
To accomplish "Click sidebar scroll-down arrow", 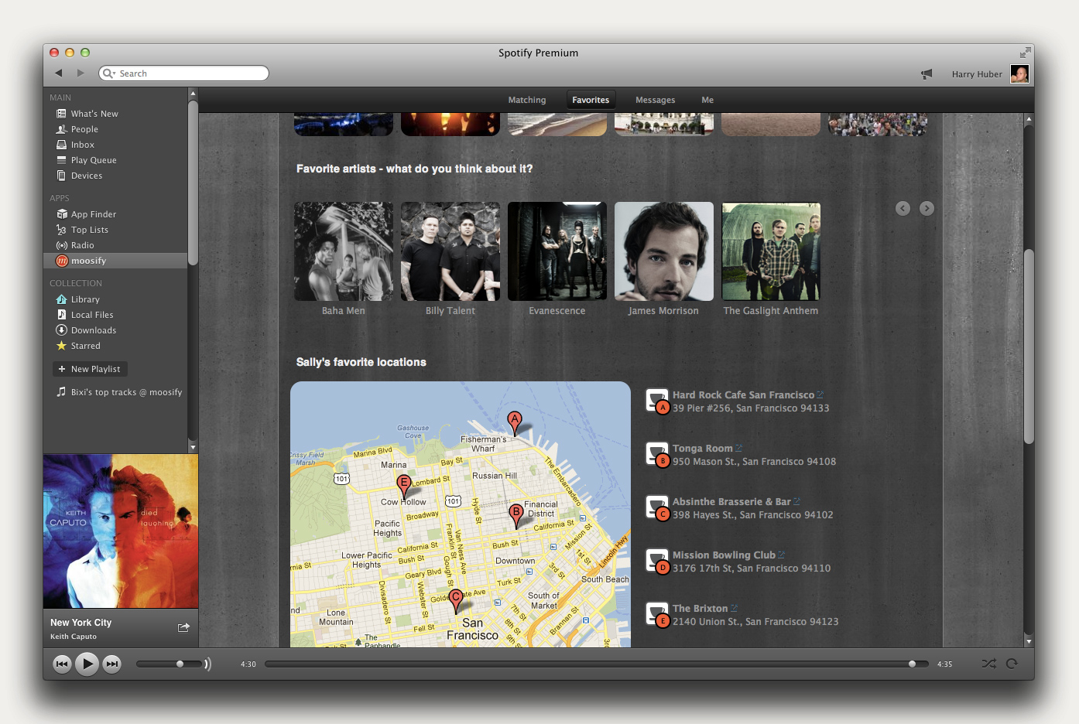I will tap(193, 447).
